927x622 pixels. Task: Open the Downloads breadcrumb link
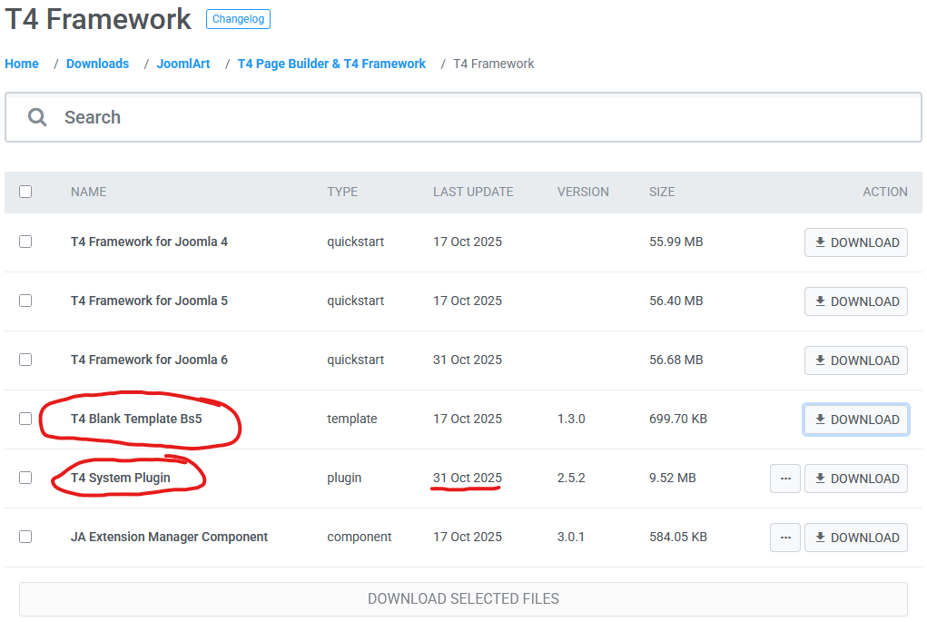(97, 64)
